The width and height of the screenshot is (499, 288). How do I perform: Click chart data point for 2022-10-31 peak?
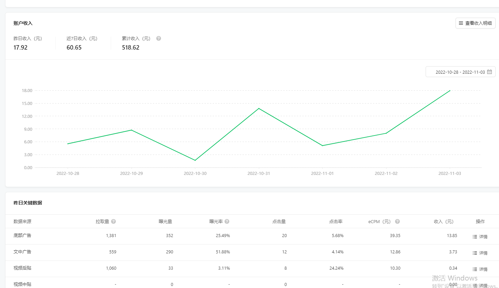(259, 108)
